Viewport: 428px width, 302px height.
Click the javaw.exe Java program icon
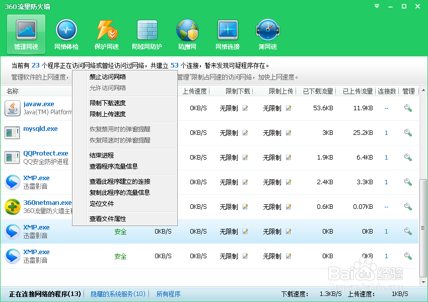(12, 108)
